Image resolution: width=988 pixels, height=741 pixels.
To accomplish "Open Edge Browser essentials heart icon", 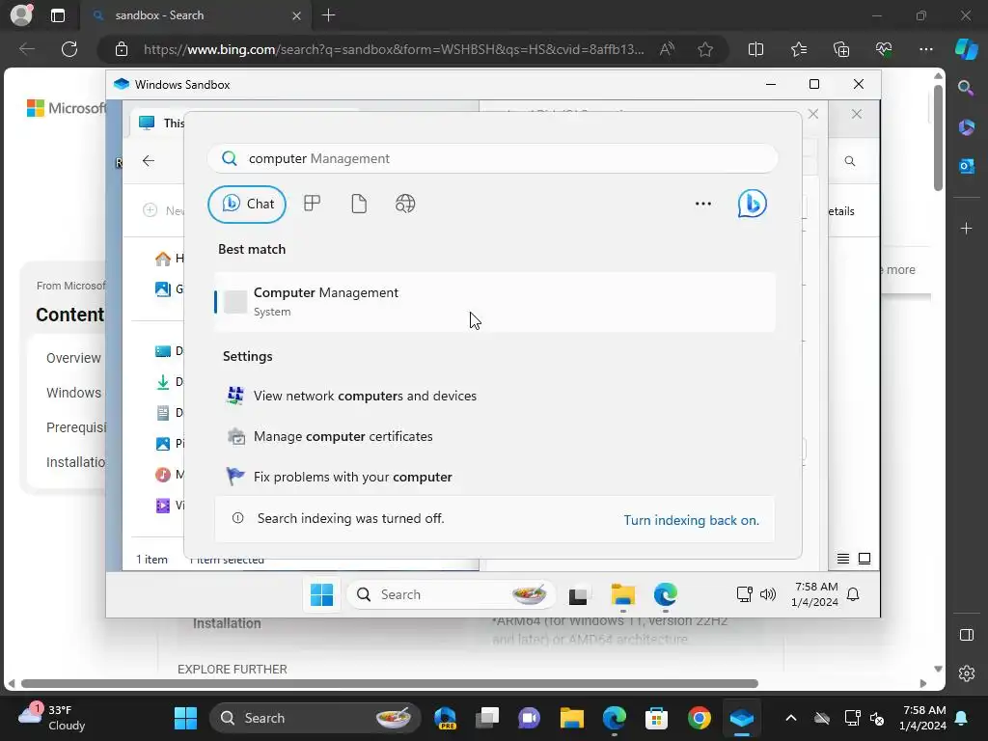I will coord(884,49).
